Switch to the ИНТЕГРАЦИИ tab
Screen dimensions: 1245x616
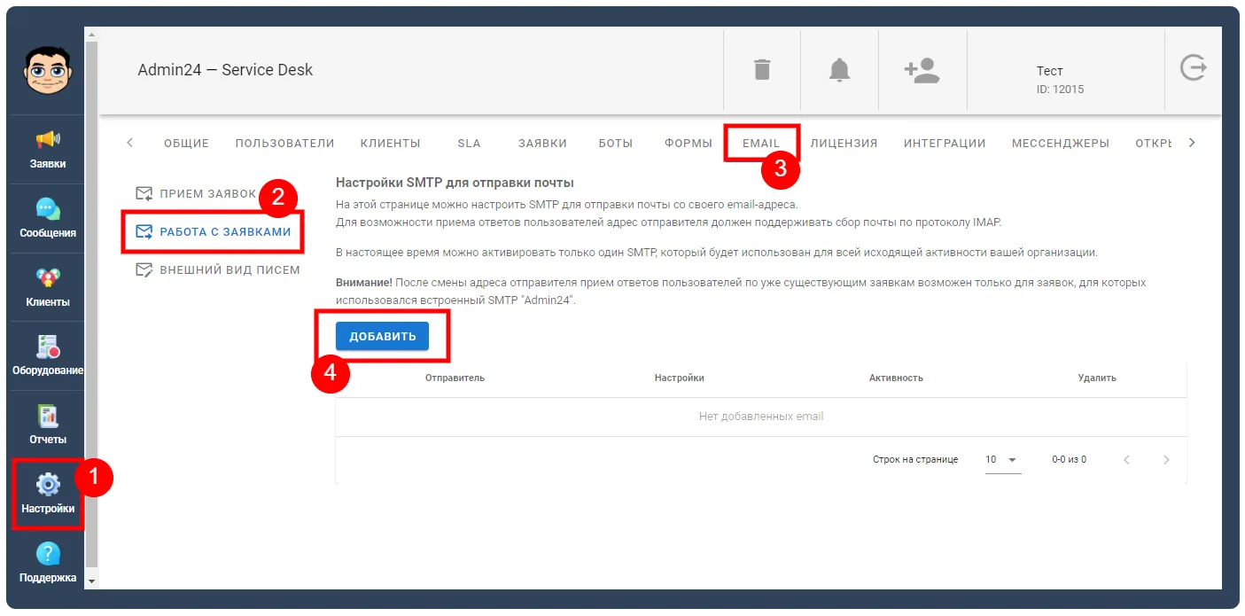(945, 143)
